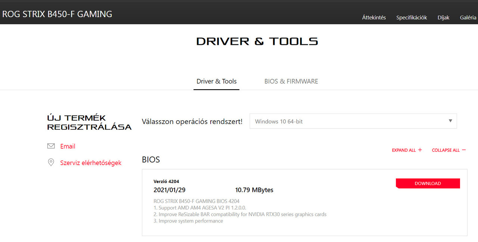Open the Specifikációk menu item
Viewport: 478px width, 242px height.
[x=412, y=18]
